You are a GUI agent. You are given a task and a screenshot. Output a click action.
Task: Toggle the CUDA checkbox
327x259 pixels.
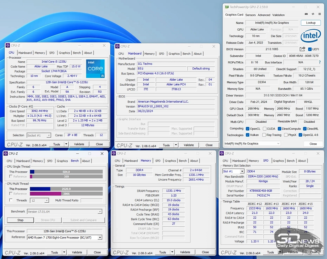tap(264, 128)
